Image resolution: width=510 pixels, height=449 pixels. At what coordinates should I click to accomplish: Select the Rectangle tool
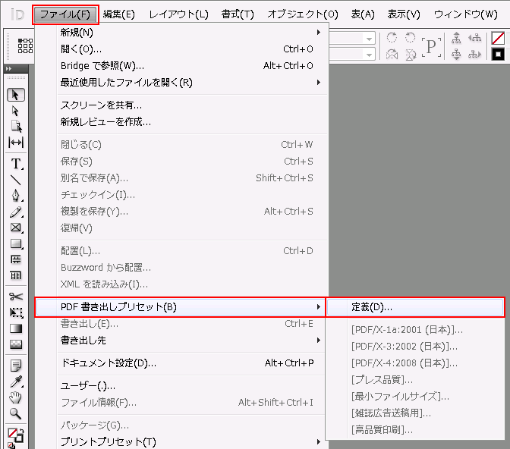pos(16,243)
